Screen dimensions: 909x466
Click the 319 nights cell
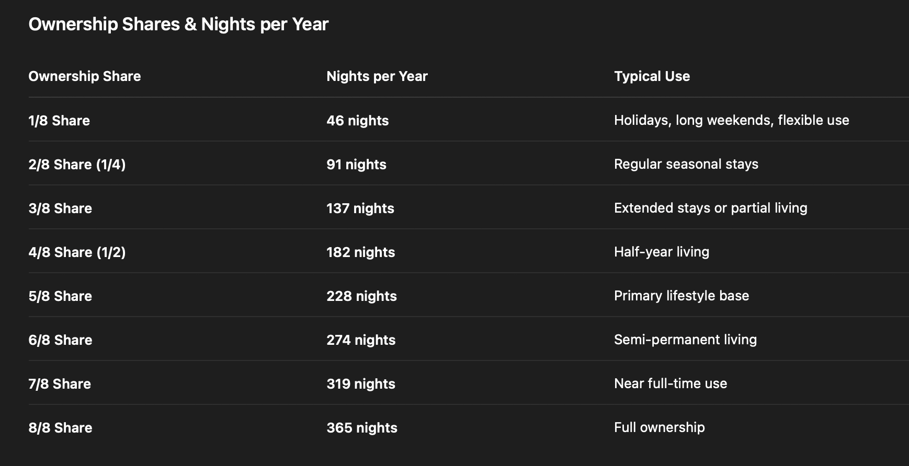(361, 384)
